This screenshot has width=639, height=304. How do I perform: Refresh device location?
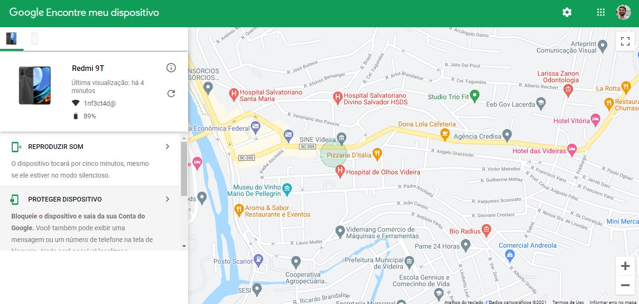pos(171,94)
